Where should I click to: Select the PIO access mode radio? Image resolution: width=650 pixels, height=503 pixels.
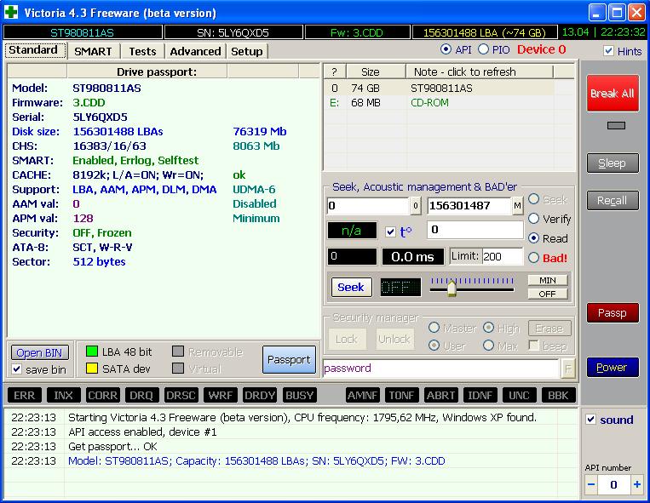click(483, 49)
